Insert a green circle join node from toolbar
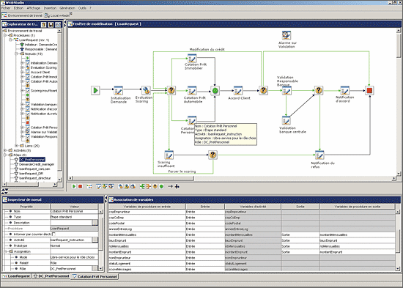The width and height of the screenshot is (403, 288). pyautogui.click(x=161, y=186)
